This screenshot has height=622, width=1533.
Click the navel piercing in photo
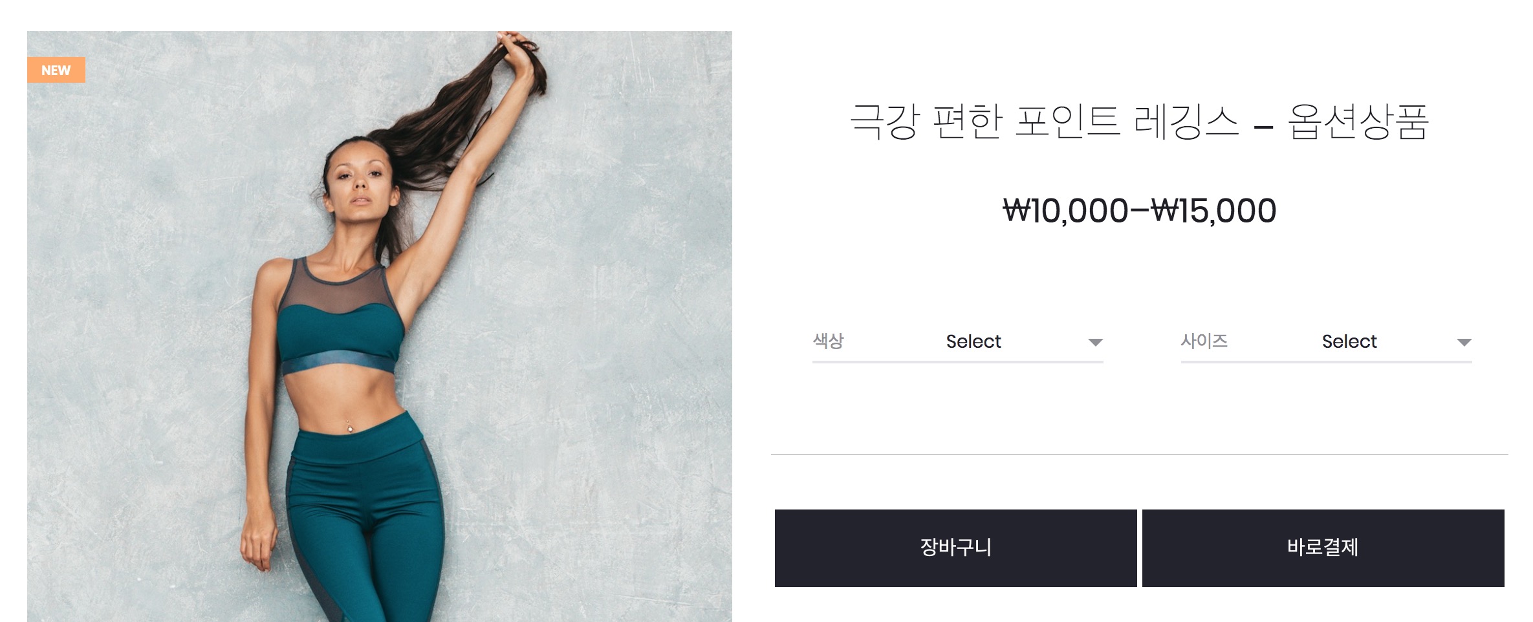349,426
